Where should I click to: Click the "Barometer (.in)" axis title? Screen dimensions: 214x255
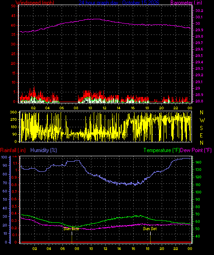[x=186, y=3]
